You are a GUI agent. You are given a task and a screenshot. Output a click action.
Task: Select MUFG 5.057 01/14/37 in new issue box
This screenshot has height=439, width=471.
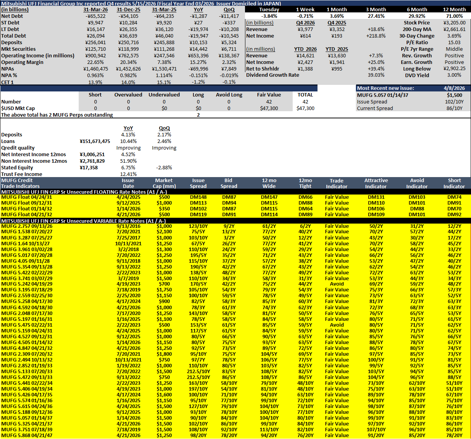click(x=382, y=95)
